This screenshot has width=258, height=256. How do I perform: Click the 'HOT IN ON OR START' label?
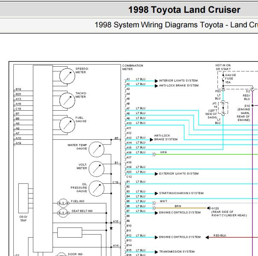pyautogui.click(x=223, y=67)
